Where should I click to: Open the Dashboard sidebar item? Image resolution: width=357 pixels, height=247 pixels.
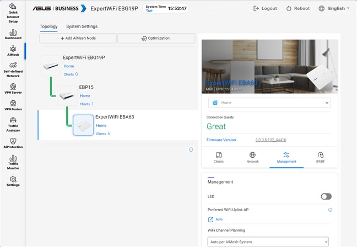(13, 34)
